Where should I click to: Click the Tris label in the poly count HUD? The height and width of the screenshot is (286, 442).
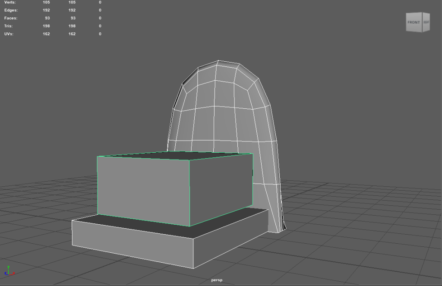point(9,26)
